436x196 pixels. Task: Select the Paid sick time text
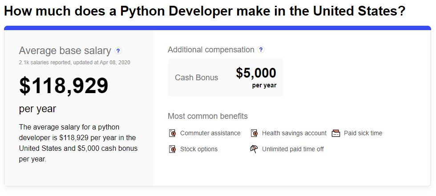363,133
